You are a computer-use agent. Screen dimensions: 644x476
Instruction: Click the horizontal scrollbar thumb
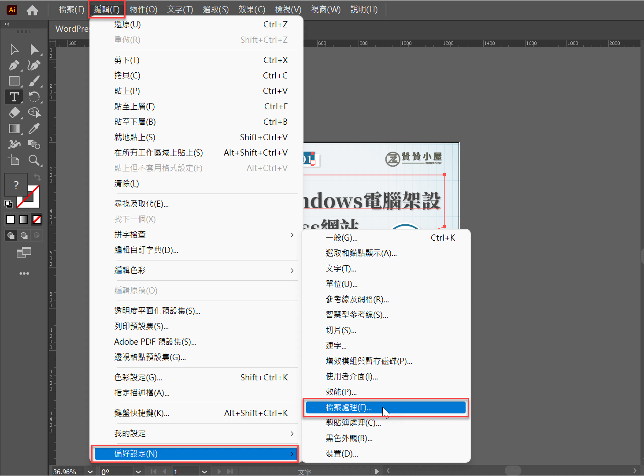[x=513, y=471]
